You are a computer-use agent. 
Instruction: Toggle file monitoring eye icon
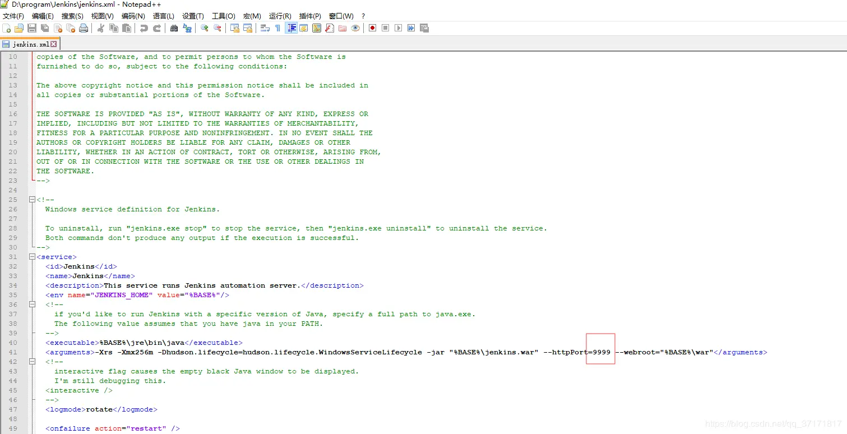355,28
